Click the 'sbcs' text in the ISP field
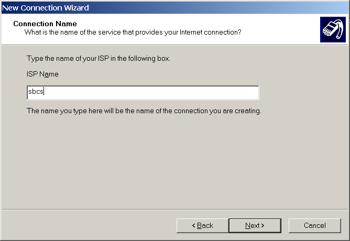 (35, 93)
